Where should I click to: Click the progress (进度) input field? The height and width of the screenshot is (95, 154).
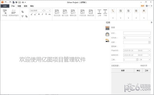click(x=136, y=42)
